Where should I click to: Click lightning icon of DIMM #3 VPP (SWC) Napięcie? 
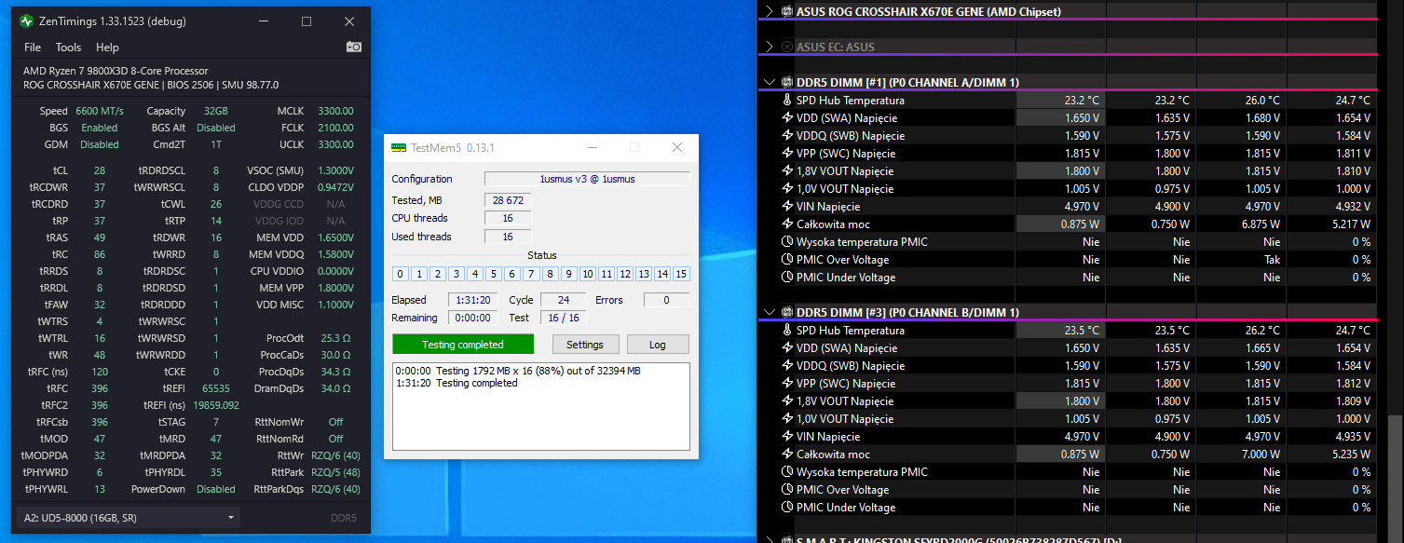[786, 384]
